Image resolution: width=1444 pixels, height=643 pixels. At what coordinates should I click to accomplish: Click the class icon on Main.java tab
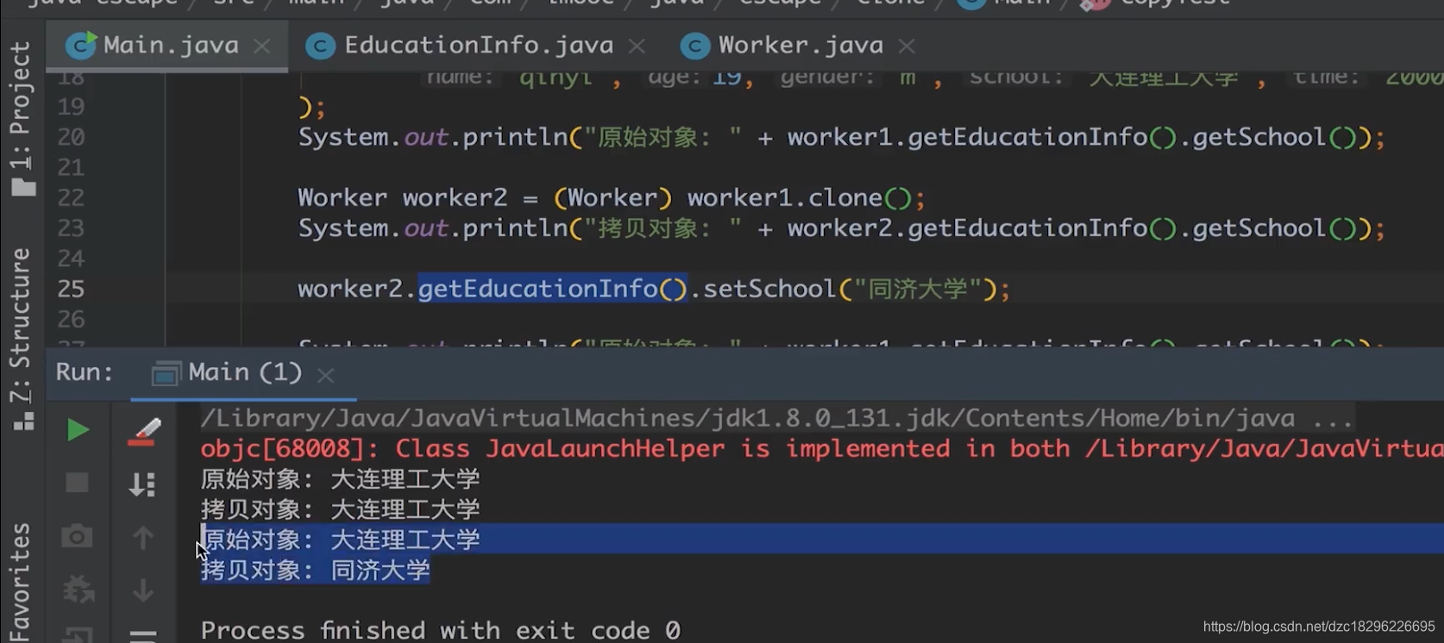coord(81,46)
